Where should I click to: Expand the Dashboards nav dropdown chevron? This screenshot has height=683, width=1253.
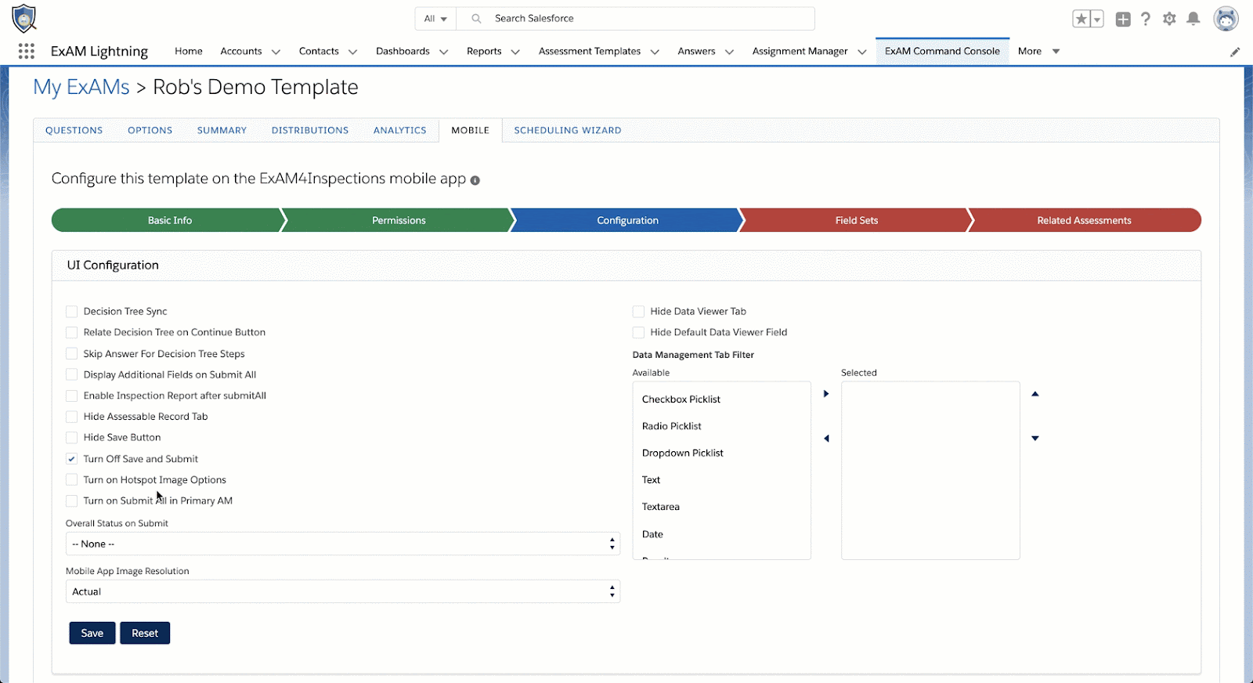(x=443, y=52)
